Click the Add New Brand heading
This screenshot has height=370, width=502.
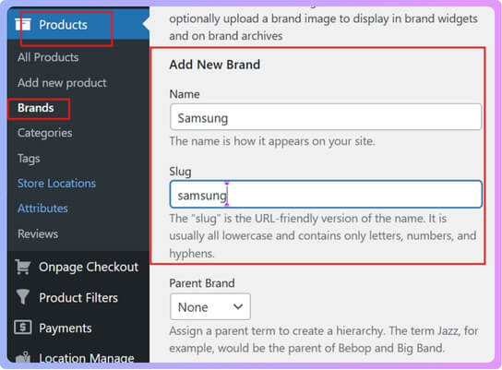click(214, 65)
